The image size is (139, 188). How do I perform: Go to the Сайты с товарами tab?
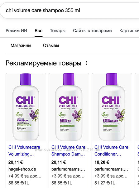(x=92, y=31)
